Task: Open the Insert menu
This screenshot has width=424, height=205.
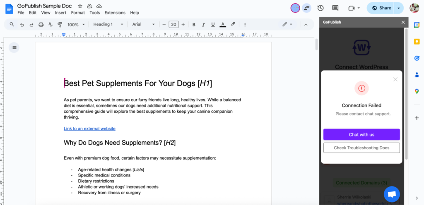Action: (x=60, y=13)
